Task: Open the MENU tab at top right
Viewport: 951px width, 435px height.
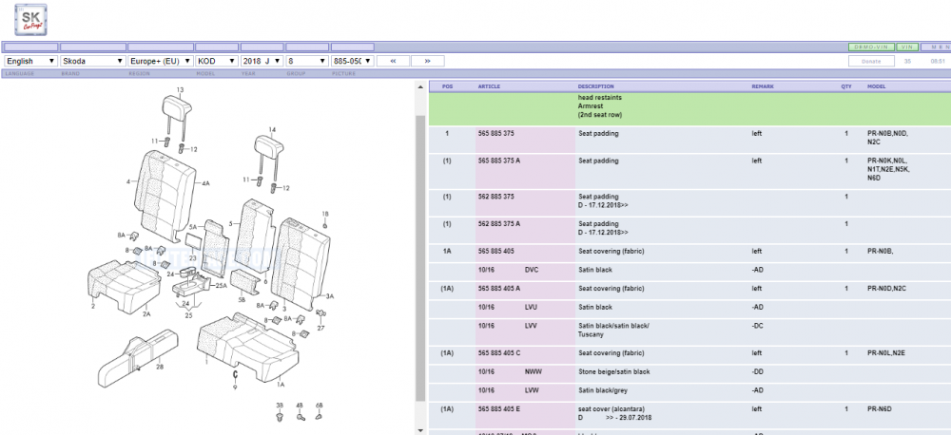Action: click(936, 47)
